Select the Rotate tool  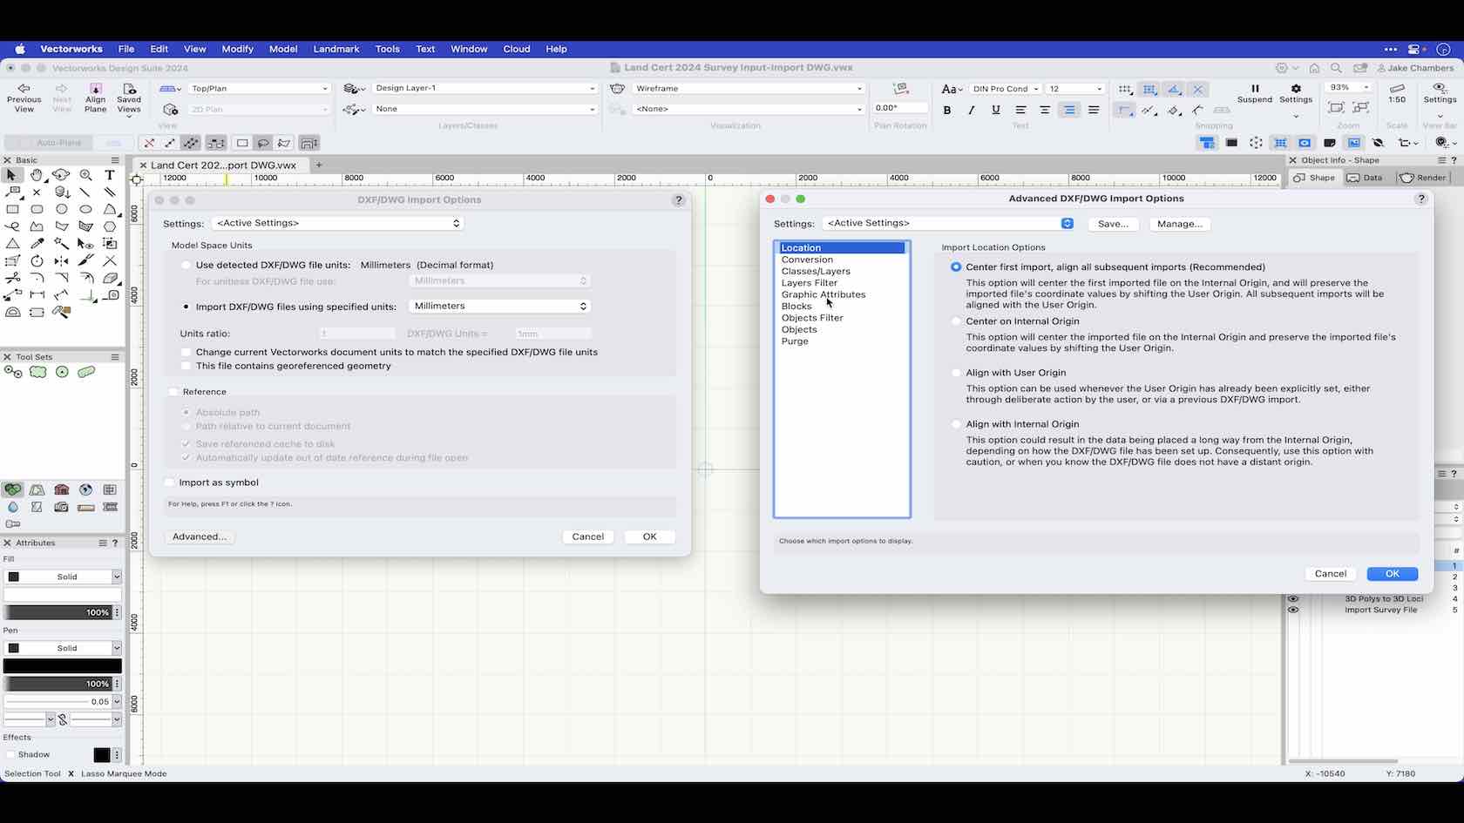click(x=37, y=260)
